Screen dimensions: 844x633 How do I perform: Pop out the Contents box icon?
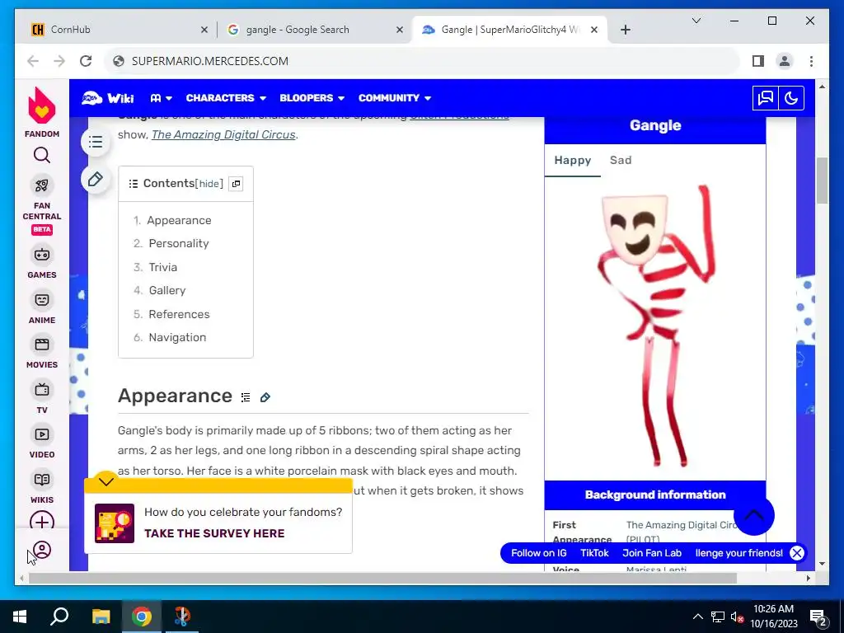tap(236, 184)
